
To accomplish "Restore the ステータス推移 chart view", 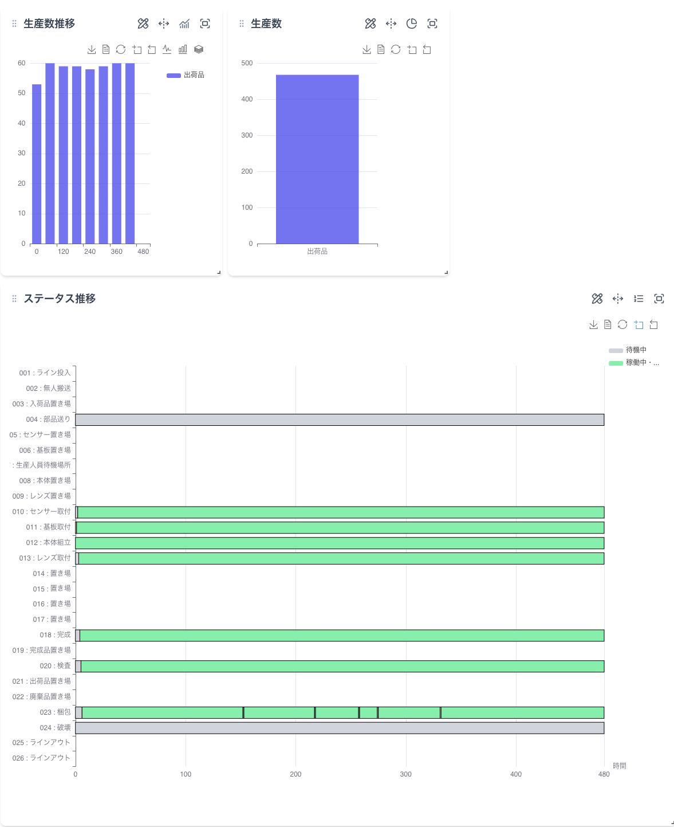I will 622,325.
